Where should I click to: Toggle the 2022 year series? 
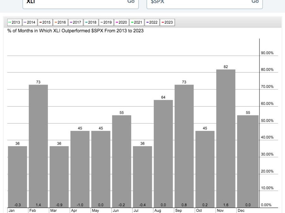(x=152, y=22)
